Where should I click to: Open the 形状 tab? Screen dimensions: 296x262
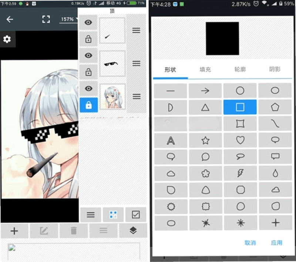pos(170,70)
